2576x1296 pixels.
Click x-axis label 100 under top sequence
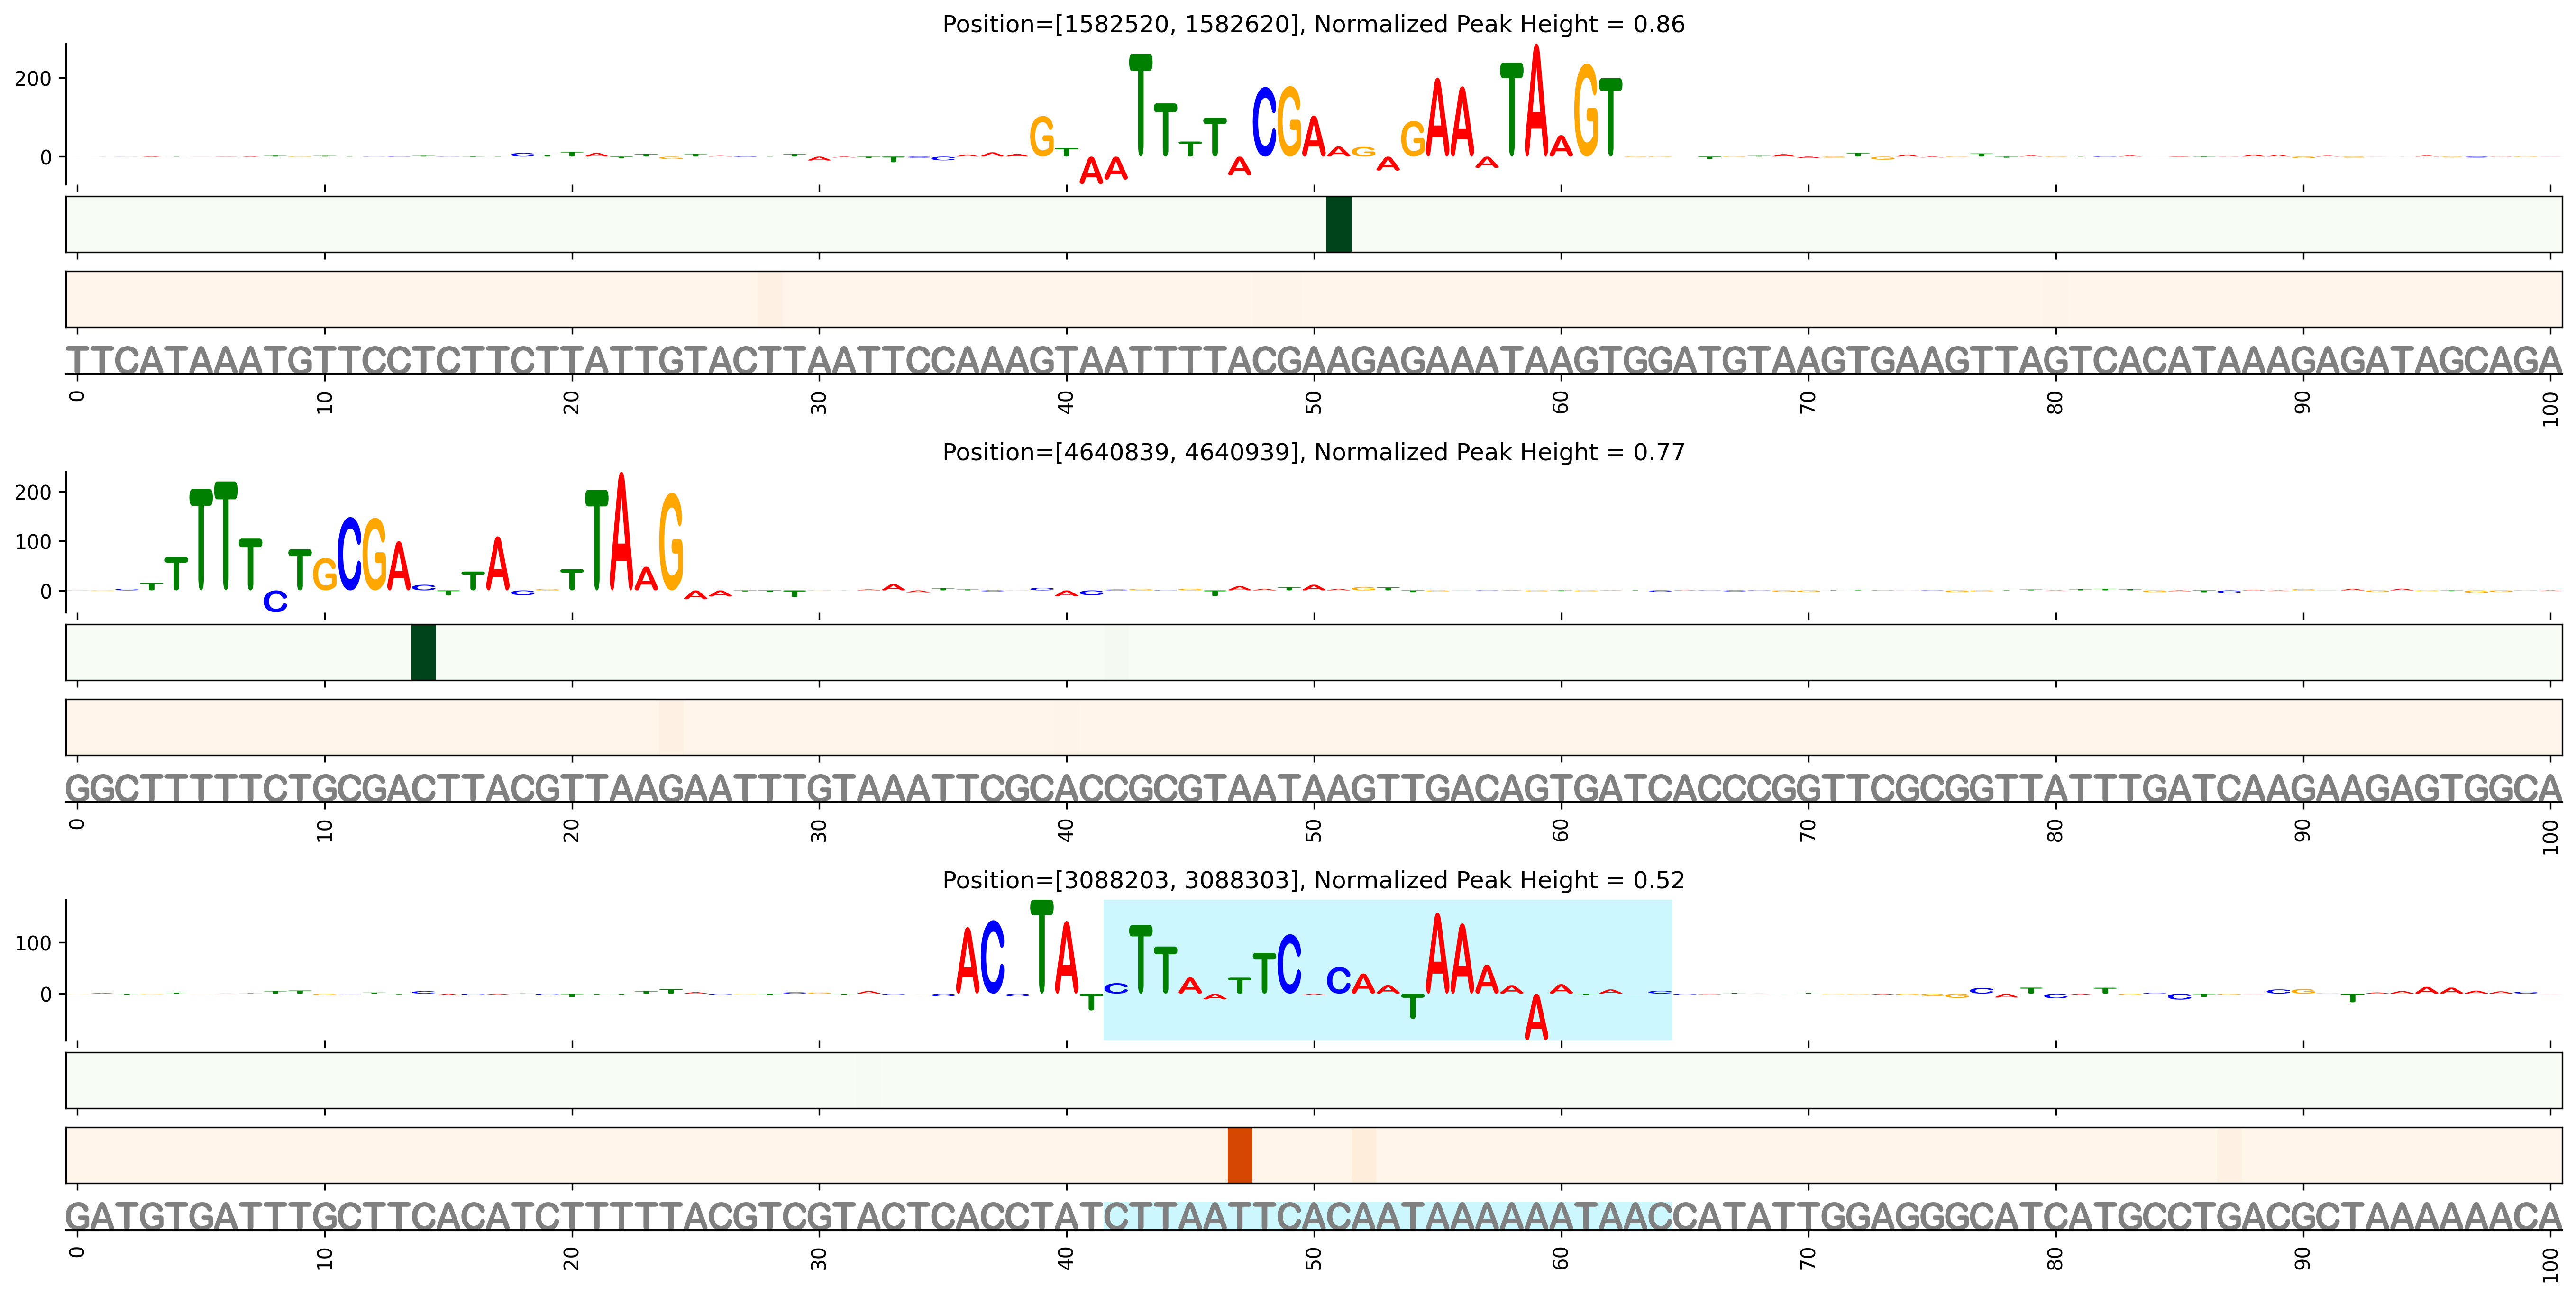pos(2550,408)
